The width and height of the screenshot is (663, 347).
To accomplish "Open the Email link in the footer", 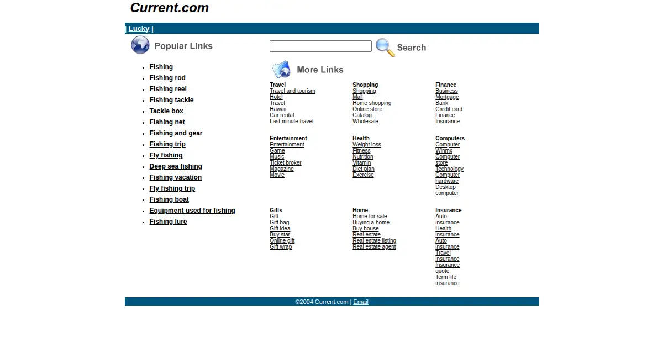I will pos(361,302).
